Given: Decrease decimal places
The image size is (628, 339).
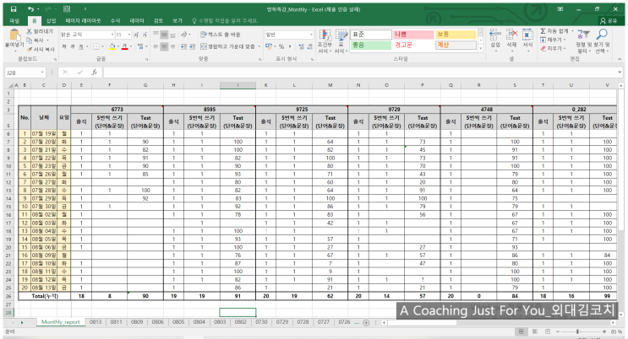Looking at the screenshot, I should [x=310, y=46].
